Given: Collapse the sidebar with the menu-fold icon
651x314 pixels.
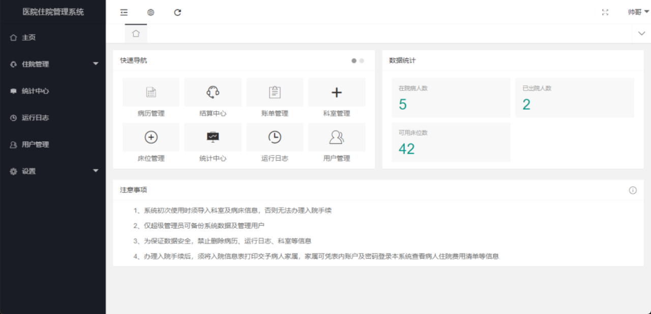Looking at the screenshot, I should point(124,12).
